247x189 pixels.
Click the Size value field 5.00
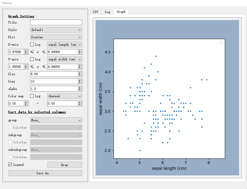[x=56, y=74]
